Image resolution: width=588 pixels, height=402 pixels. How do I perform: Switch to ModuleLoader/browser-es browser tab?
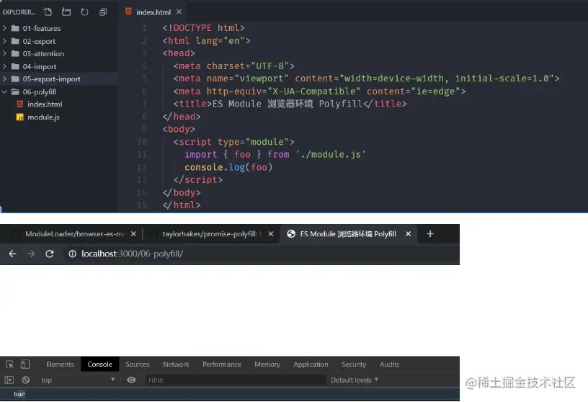pos(74,234)
